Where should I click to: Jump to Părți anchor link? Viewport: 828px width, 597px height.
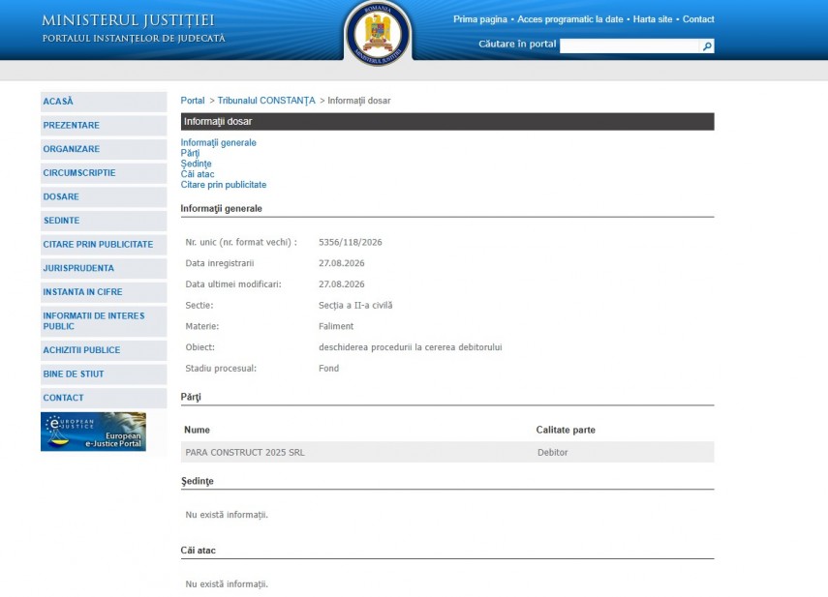(x=190, y=153)
